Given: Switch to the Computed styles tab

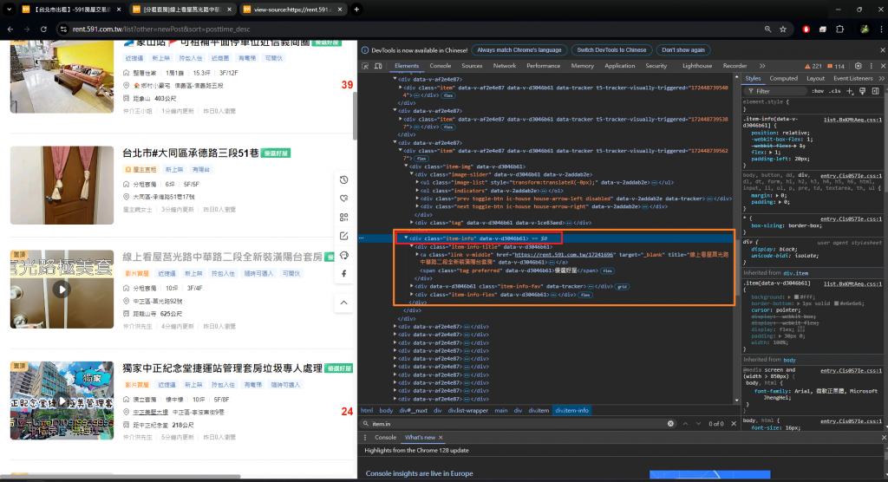Looking at the screenshot, I should coord(783,79).
